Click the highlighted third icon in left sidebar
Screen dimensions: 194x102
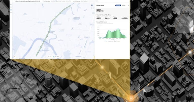(11, 9)
